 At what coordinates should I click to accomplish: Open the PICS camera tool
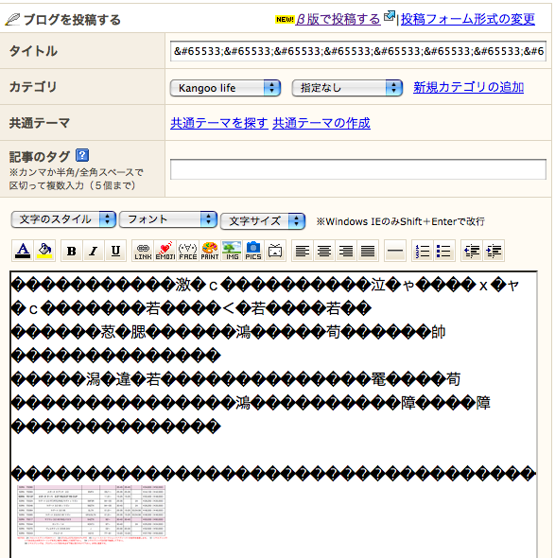coord(253,251)
